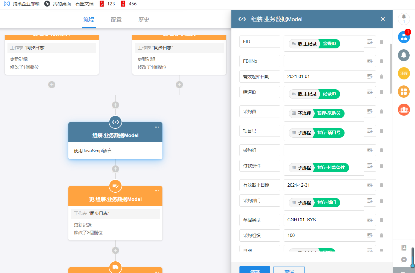Switch to the 歷史 tab
Screen dimensions: 415x273
(144, 20)
